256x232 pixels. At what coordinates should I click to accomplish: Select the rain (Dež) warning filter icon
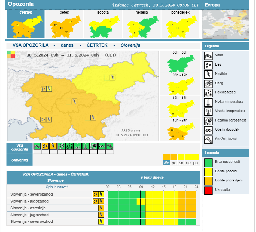(45, 146)
